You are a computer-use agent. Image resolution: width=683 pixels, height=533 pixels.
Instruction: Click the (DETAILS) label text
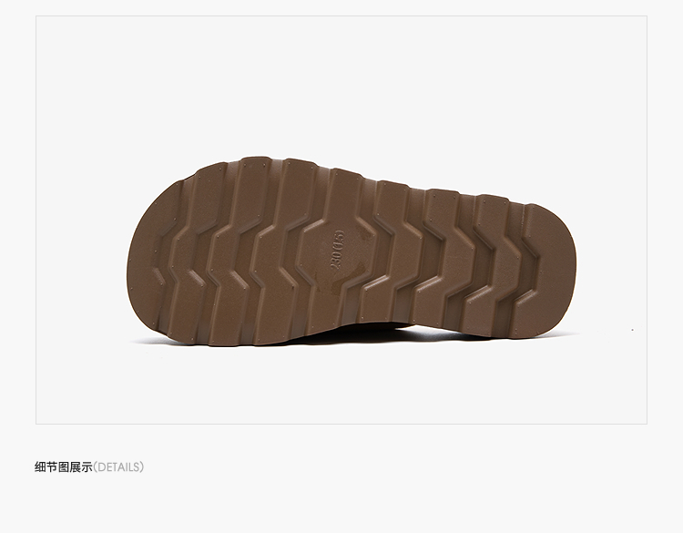pyautogui.click(x=118, y=466)
